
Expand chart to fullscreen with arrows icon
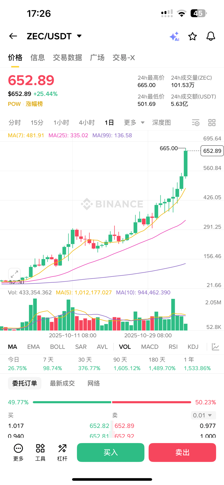coord(14,274)
